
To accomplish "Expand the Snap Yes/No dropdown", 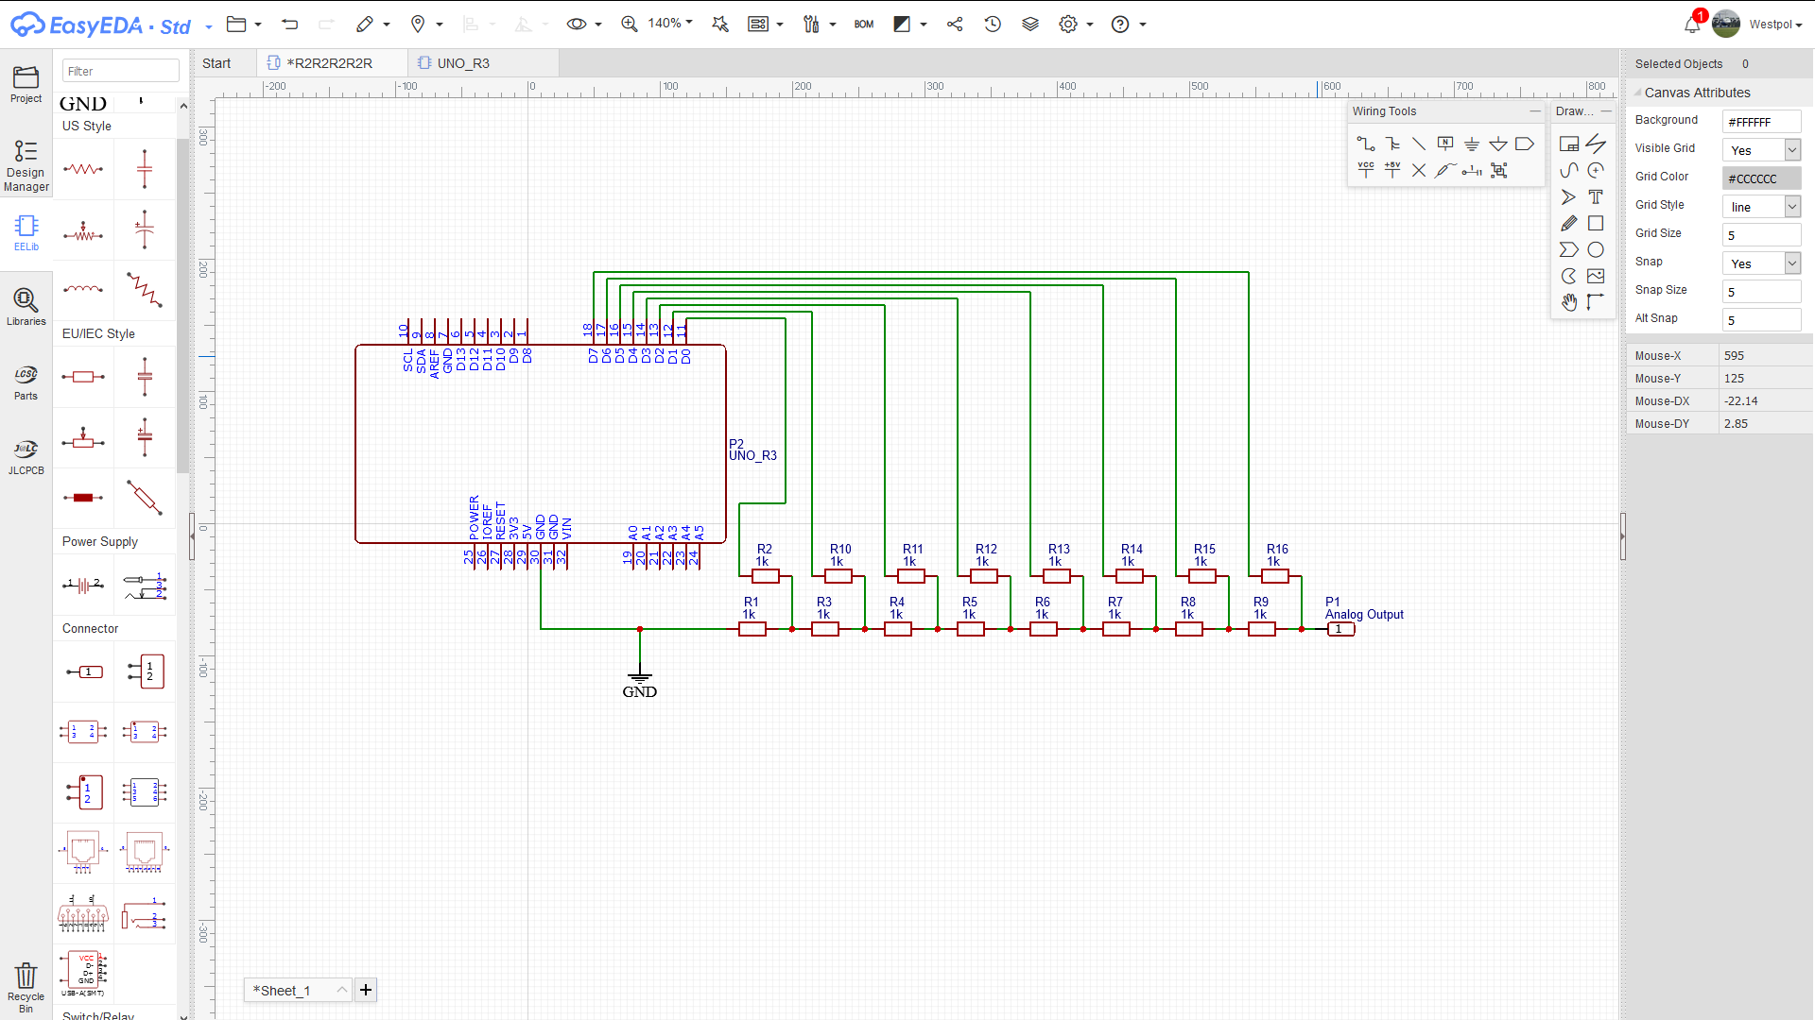I will tap(1791, 263).
